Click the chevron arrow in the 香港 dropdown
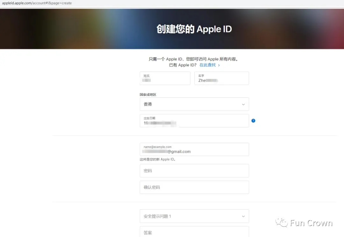344x237 pixels. (x=243, y=104)
